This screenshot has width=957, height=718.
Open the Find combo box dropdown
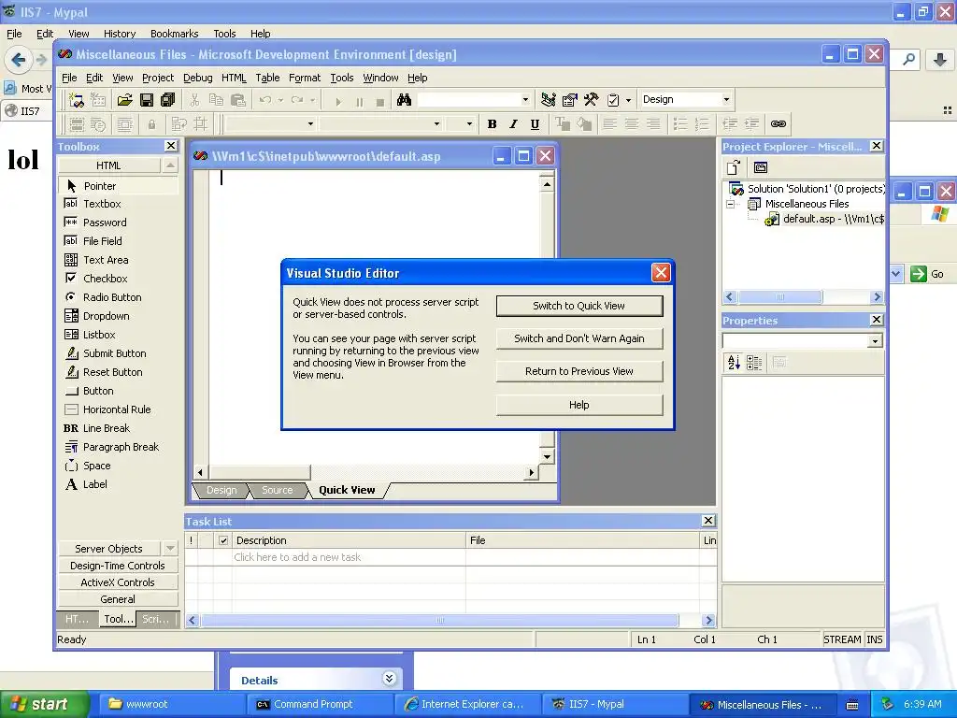525,99
